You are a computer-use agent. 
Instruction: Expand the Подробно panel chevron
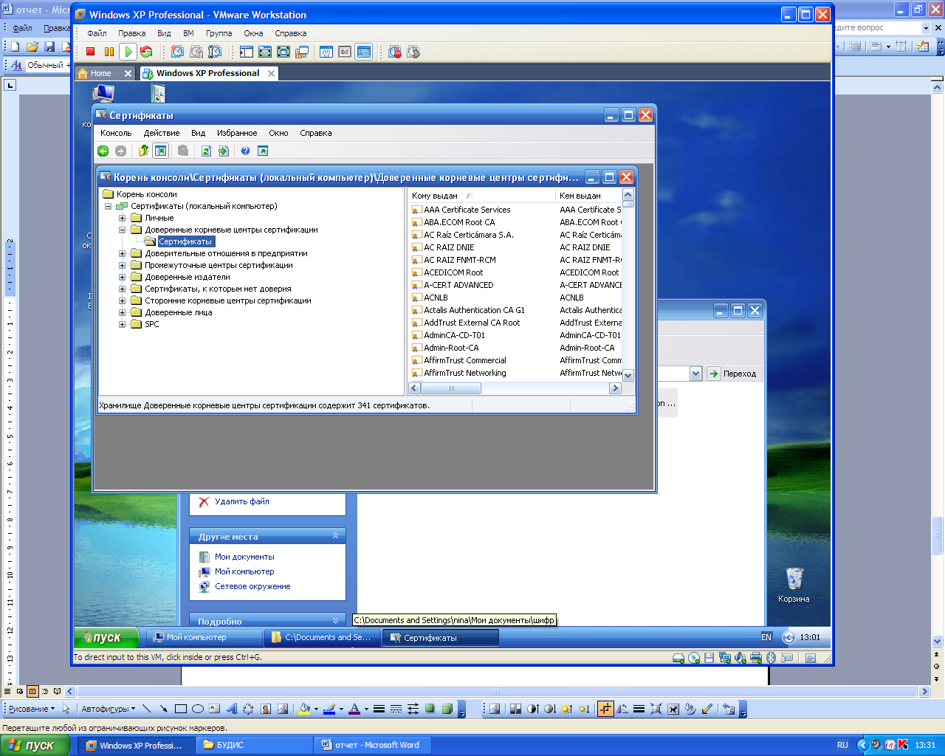[336, 621]
